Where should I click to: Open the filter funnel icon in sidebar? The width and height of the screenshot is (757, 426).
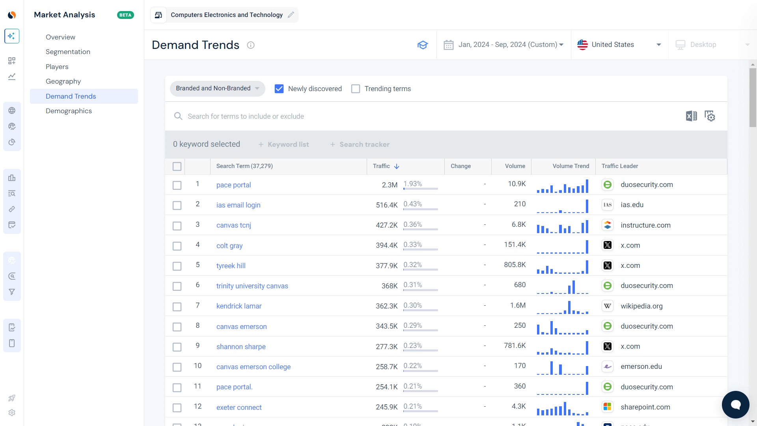pos(12,292)
